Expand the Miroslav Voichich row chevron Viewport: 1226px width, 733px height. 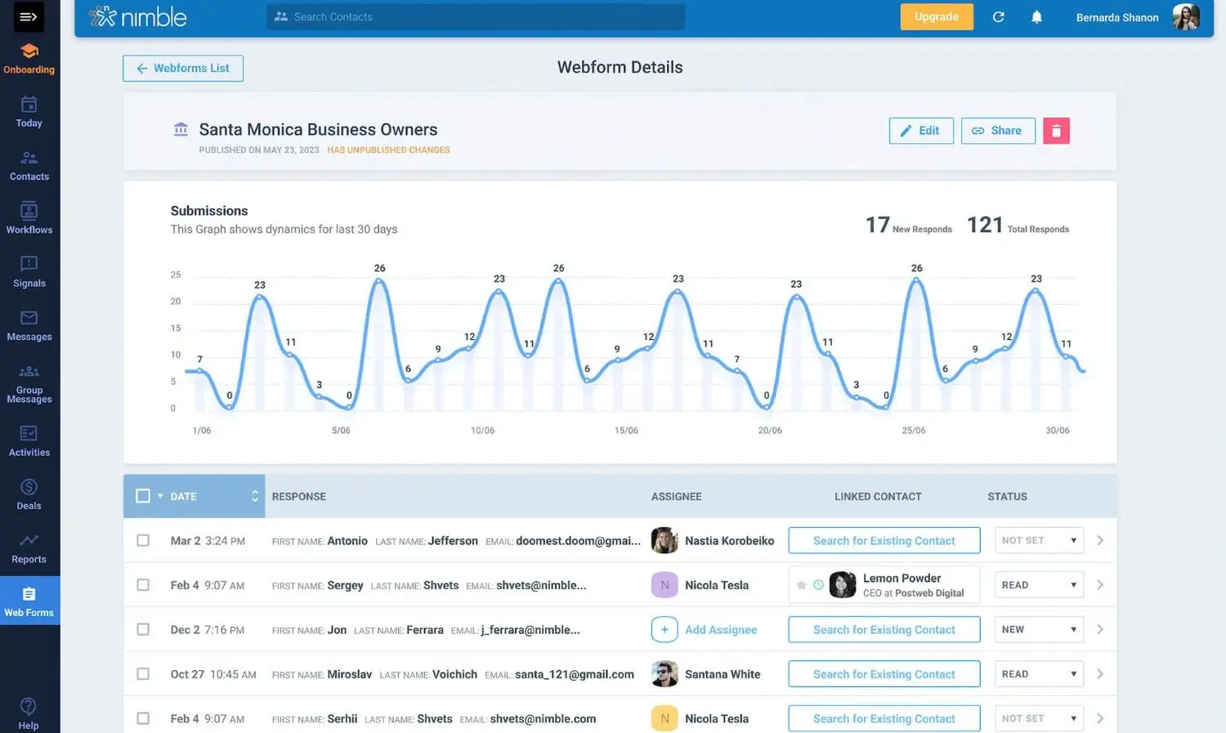(x=1100, y=674)
